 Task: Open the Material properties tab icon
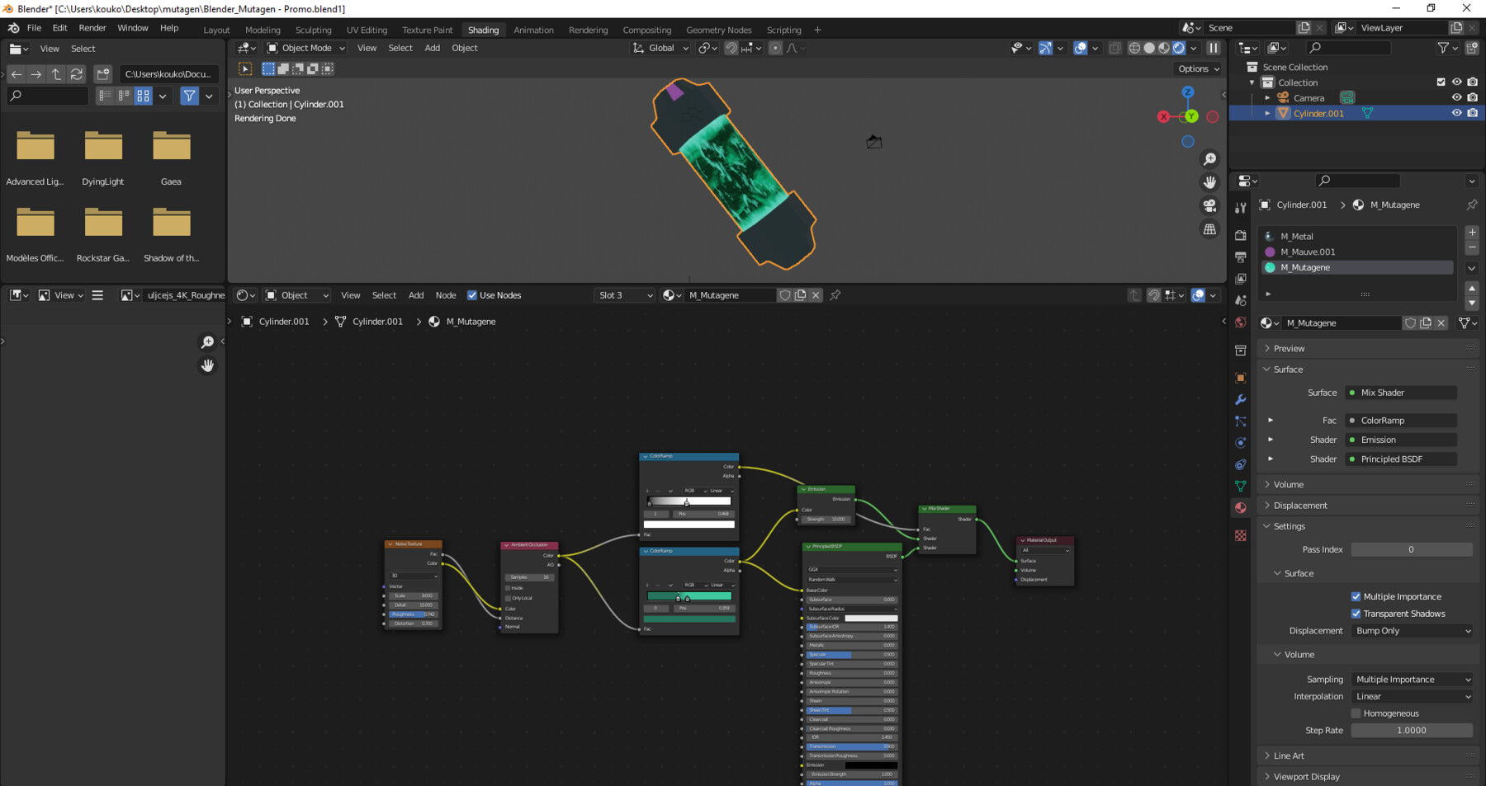(1240, 508)
